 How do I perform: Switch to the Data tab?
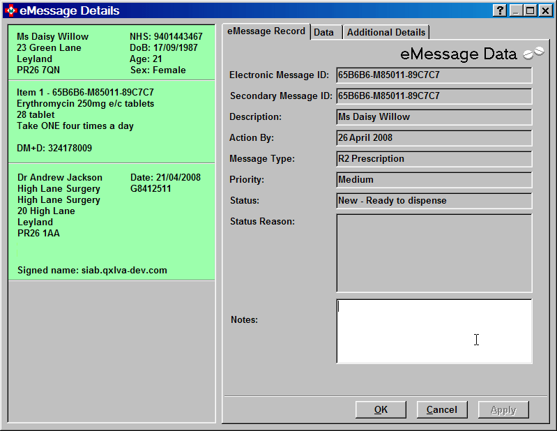point(323,32)
